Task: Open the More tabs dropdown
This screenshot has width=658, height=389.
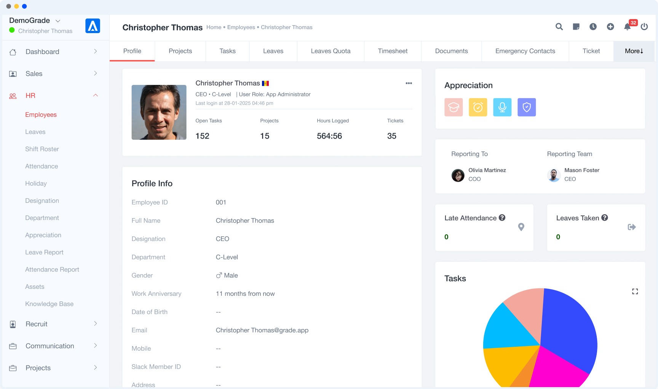Action: (633, 51)
